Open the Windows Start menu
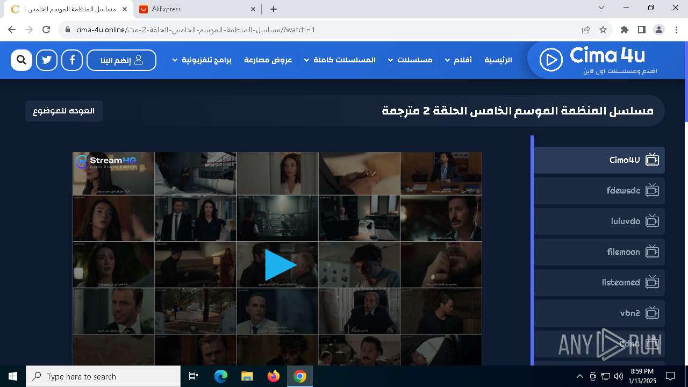This screenshot has width=688, height=387. coord(13,376)
